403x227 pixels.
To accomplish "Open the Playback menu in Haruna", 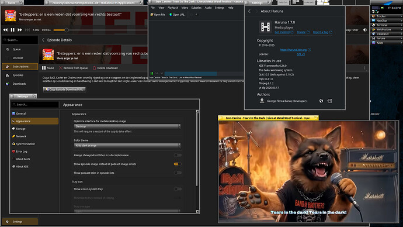I will tap(173, 8).
